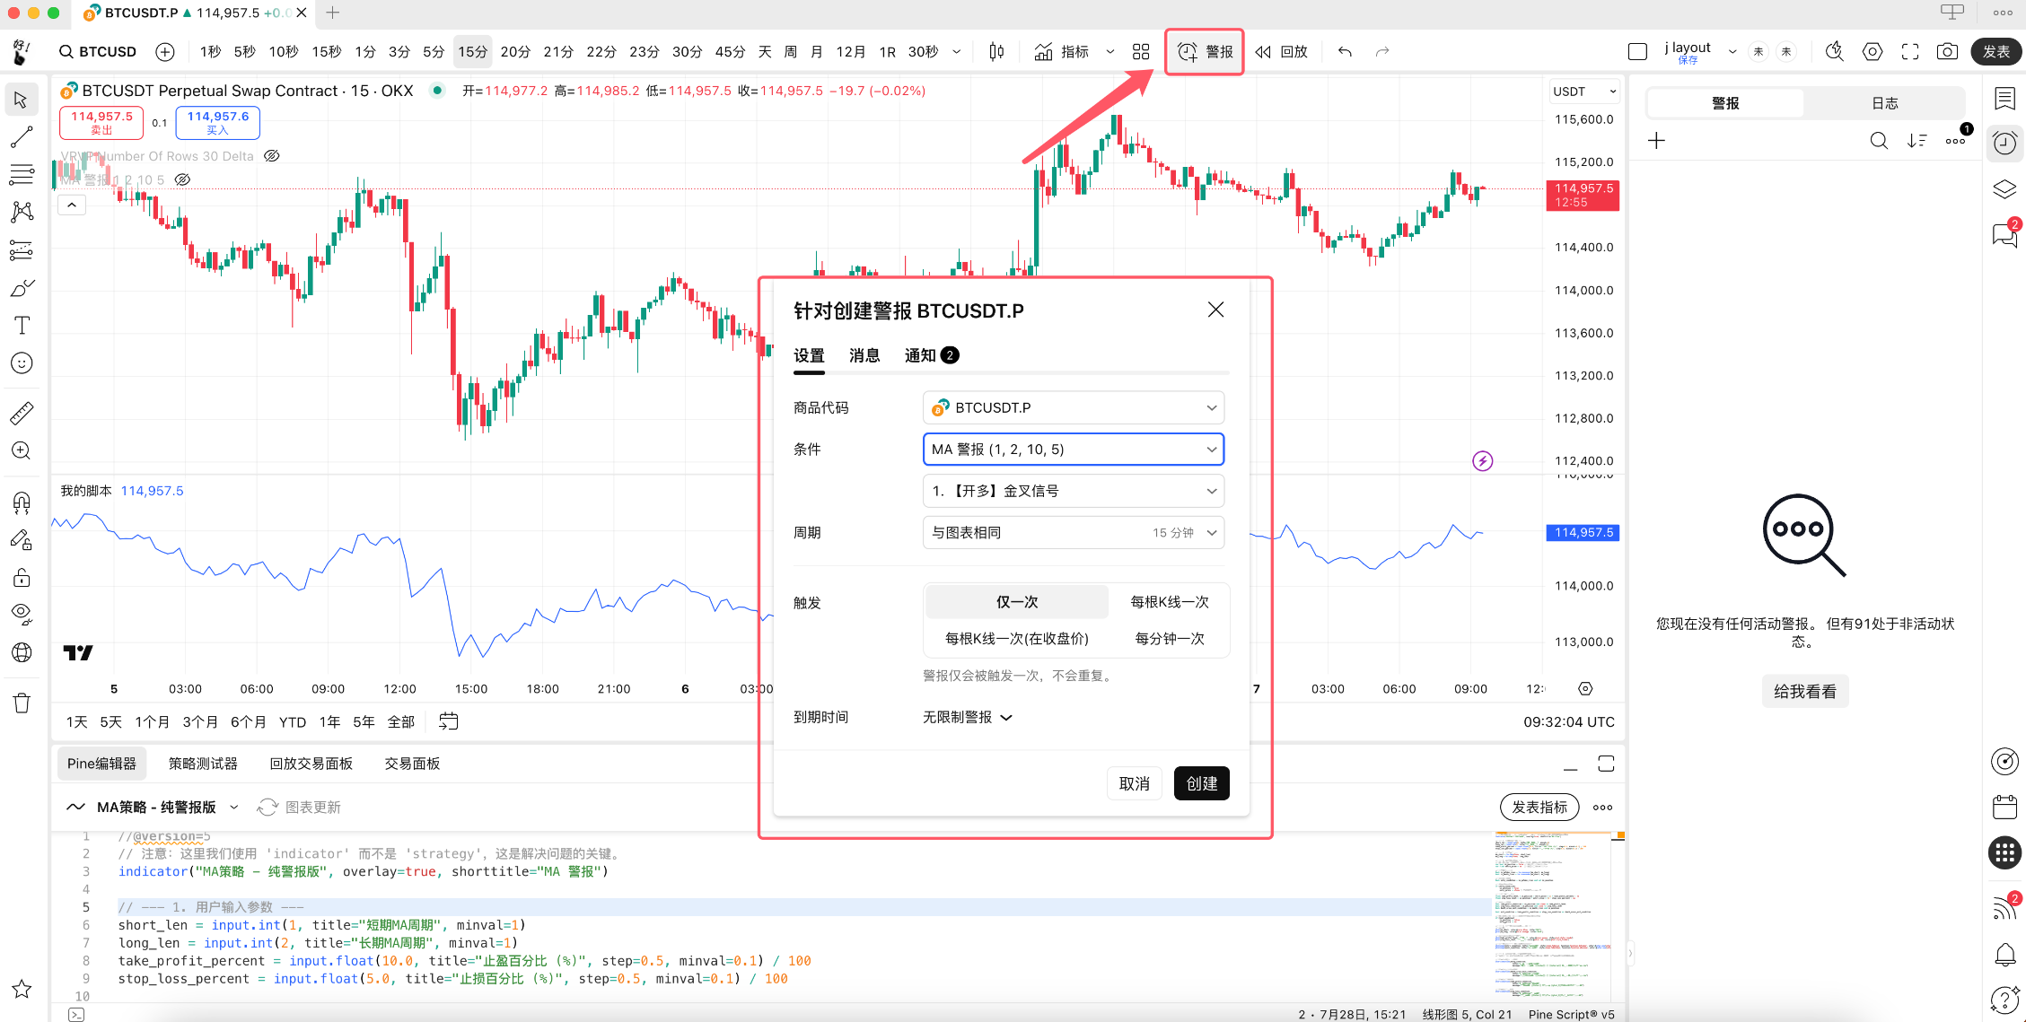Image resolution: width=2026 pixels, height=1022 pixels.
Task: Click the BTCUSD symbol search field
Action: click(x=98, y=52)
